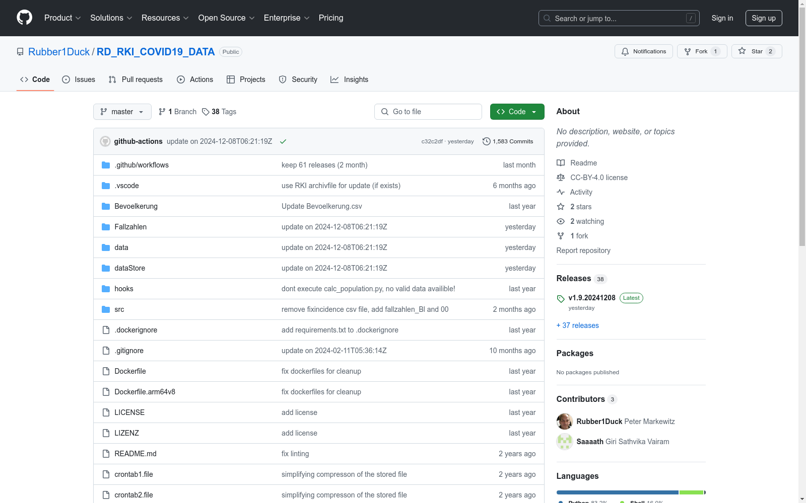Click the languages breakdown bar

coord(631,492)
